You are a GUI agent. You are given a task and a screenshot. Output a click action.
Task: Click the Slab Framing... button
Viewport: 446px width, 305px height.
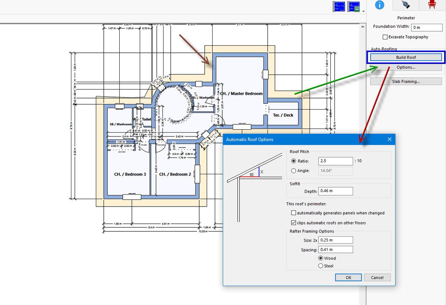point(406,81)
